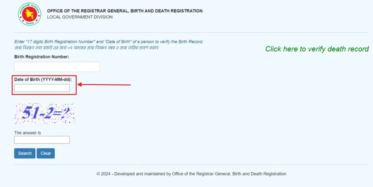The width and height of the screenshot is (373, 187).
Task: Click the "The answer is" label
Action: [28, 133]
